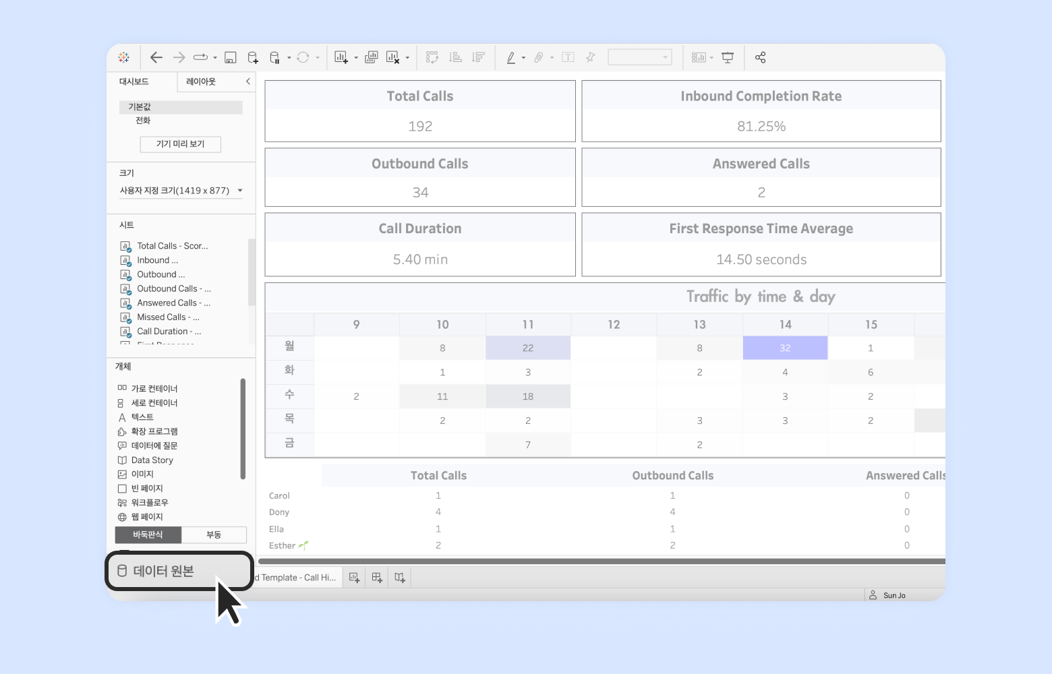Duplicate the sheet using the toolbar icon
The image size is (1052, 674).
click(371, 57)
